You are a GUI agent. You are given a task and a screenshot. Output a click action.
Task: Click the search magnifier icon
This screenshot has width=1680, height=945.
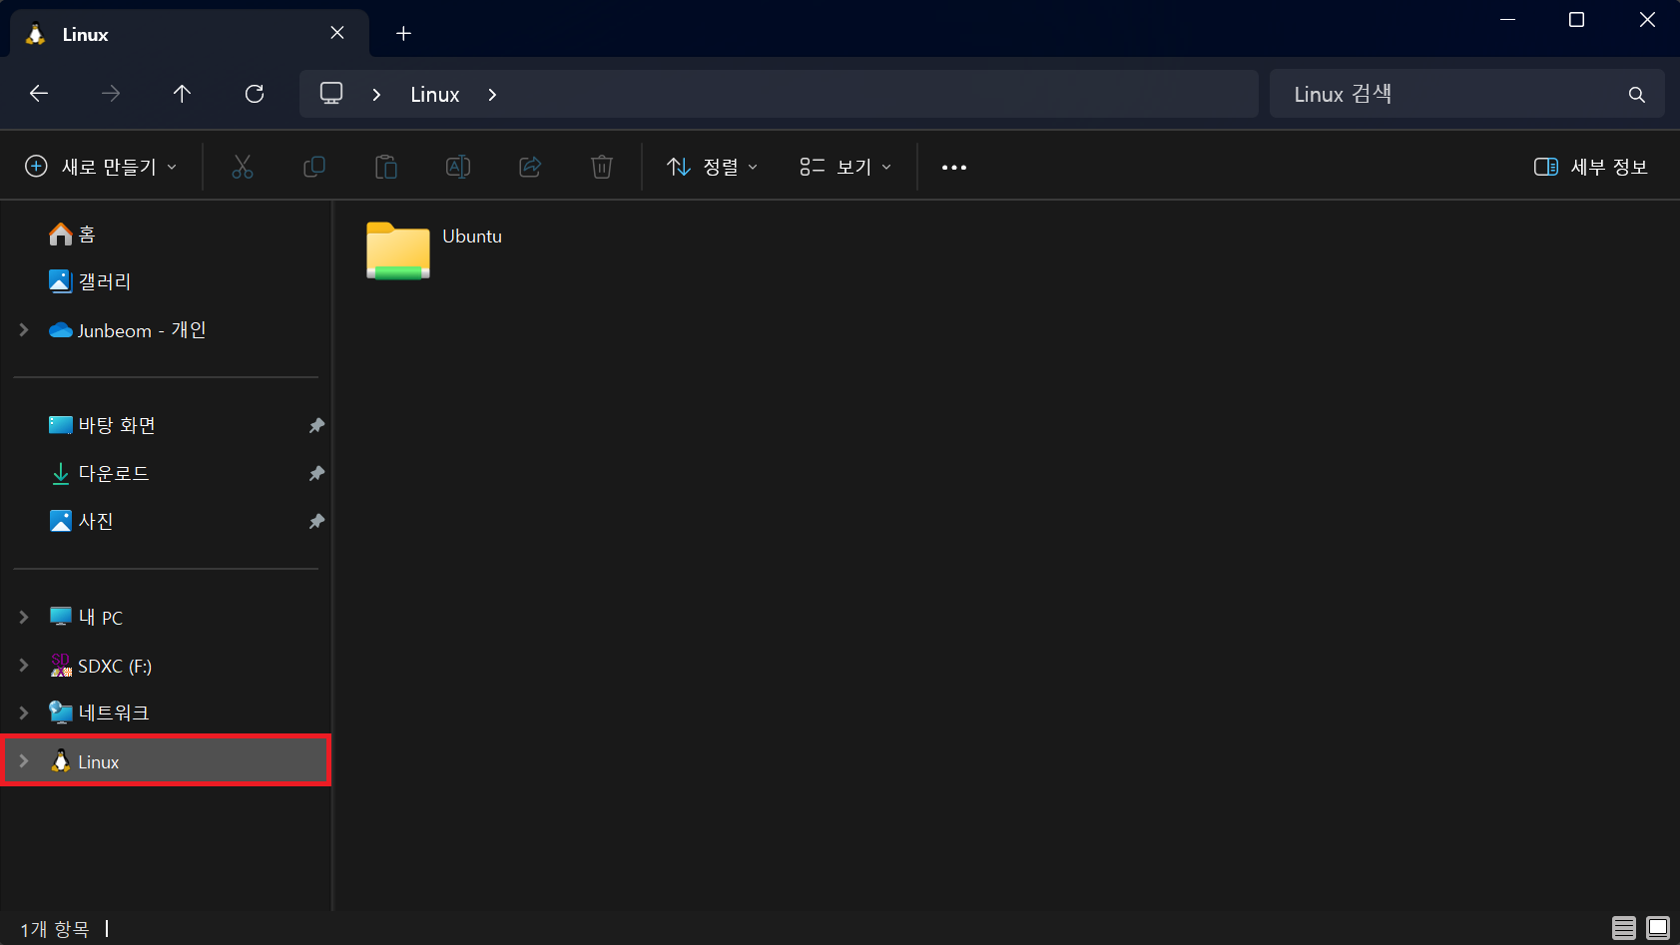tap(1637, 95)
